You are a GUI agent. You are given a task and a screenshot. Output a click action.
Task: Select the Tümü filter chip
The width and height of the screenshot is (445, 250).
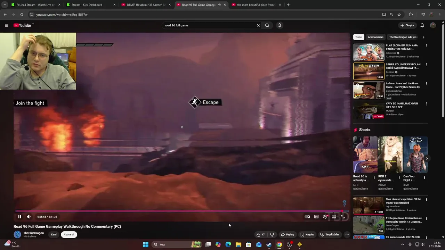pyautogui.click(x=358, y=37)
